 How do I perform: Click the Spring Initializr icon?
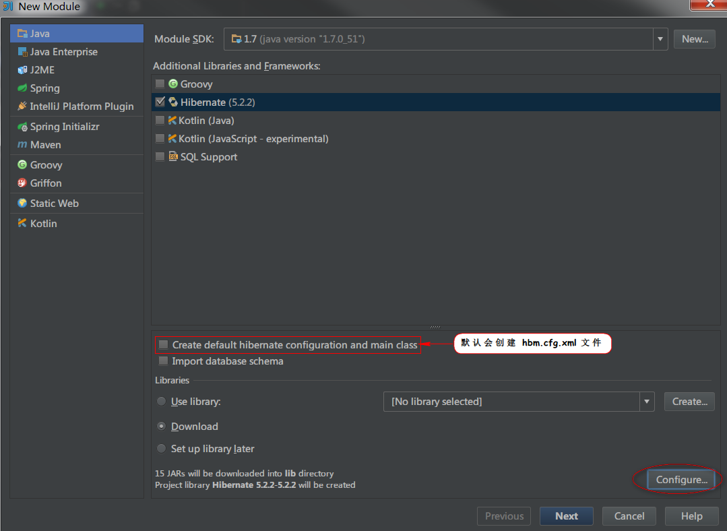point(22,127)
